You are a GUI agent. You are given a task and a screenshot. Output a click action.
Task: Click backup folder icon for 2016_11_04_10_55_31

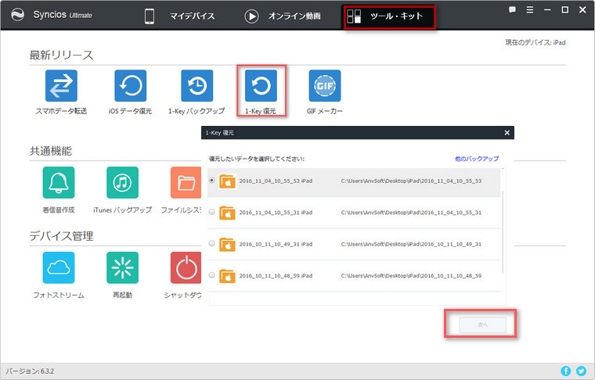click(227, 213)
